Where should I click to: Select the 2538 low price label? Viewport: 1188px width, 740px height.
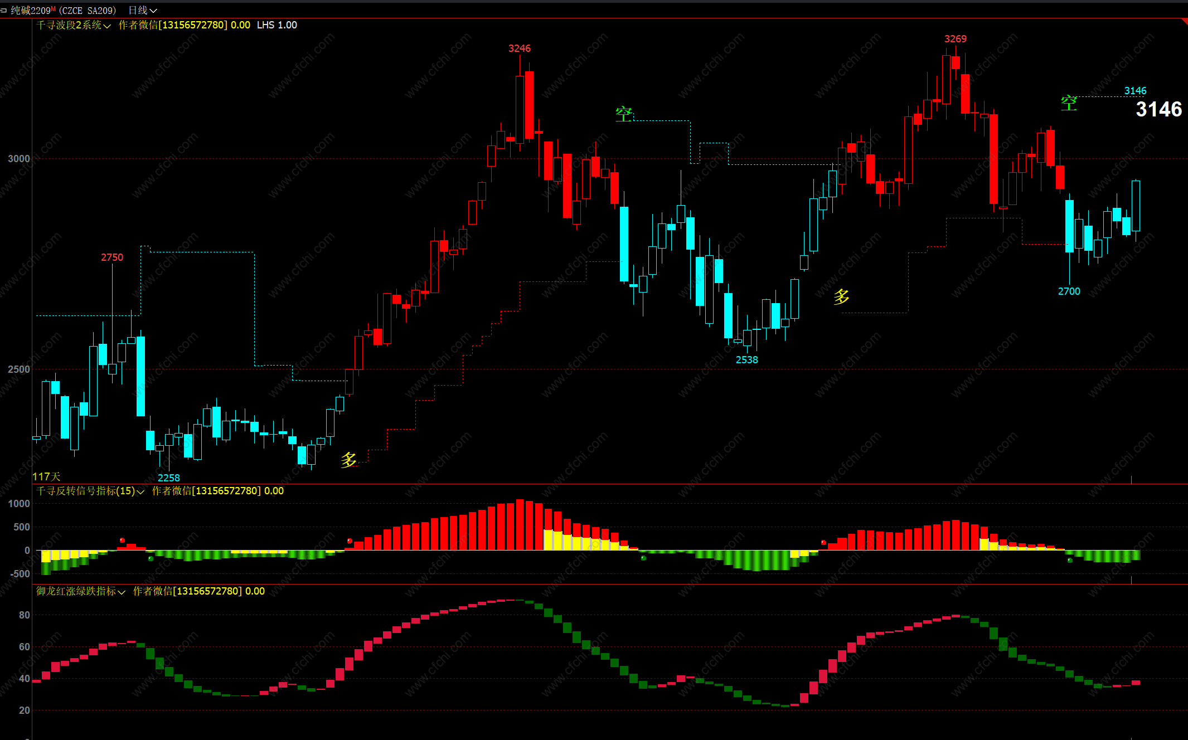746,360
